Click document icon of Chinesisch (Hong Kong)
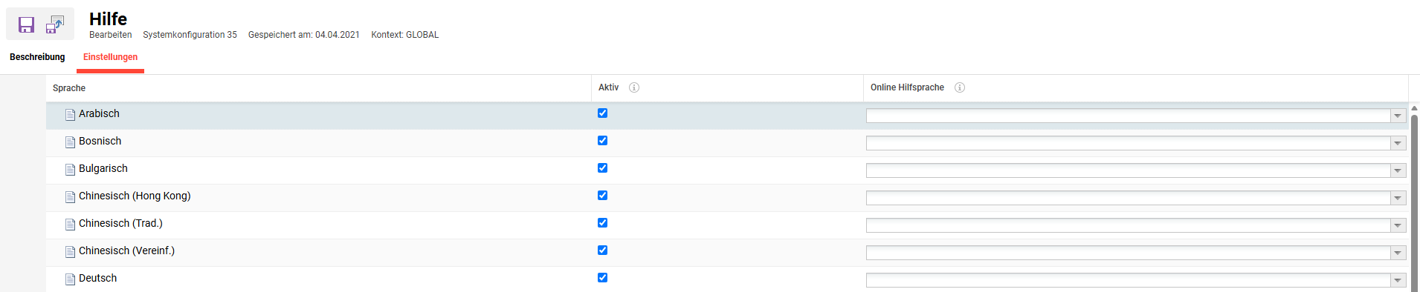 (70, 196)
